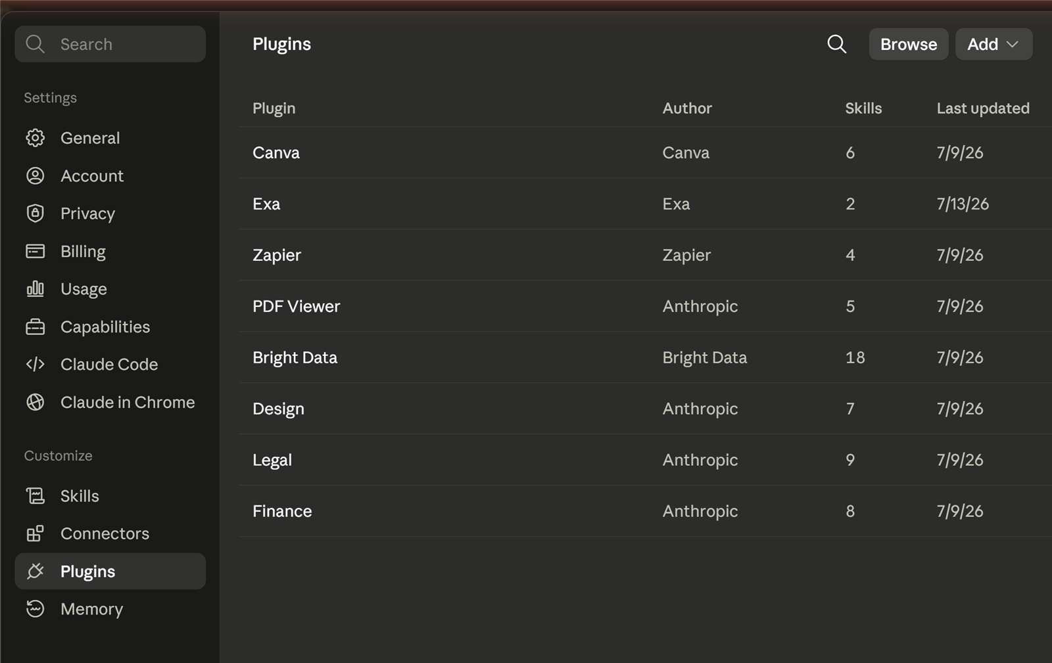Open the Finance plugin row
The image size is (1052, 663).
646,511
